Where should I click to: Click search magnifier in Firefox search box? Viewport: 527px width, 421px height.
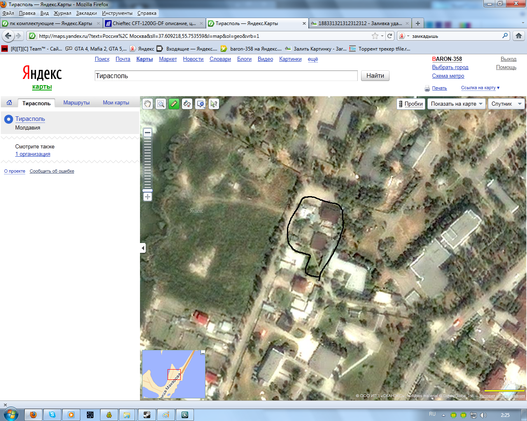tap(505, 36)
